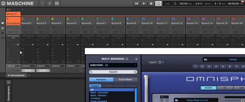Screen dimensions: 245x102
Task: Toggle the Loop button in transport
Action: point(158,4)
